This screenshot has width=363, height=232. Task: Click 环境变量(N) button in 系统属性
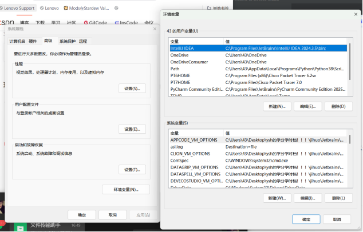pos(126,190)
